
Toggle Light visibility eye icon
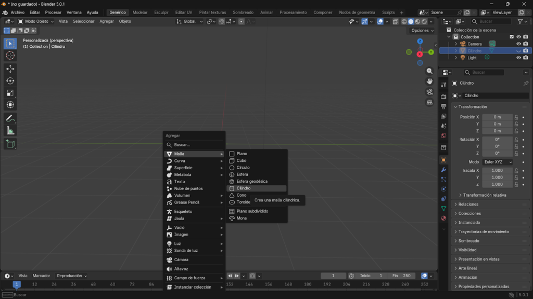coord(518,58)
